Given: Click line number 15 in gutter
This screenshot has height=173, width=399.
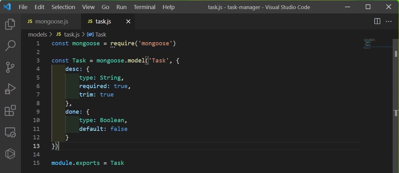Looking at the screenshot, I should (x=36, y=163).
